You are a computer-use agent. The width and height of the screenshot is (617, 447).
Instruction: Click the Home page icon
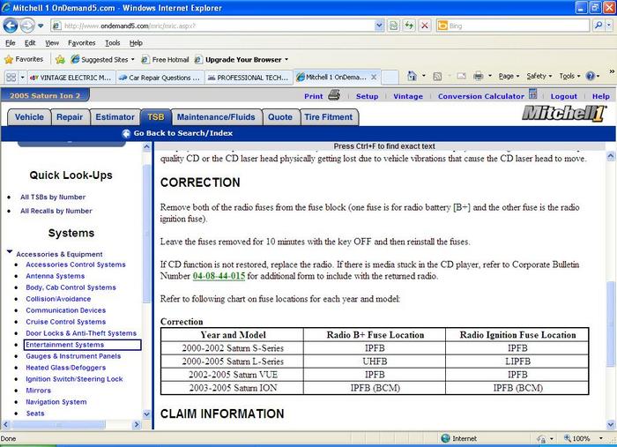click(x=412, y=76)
